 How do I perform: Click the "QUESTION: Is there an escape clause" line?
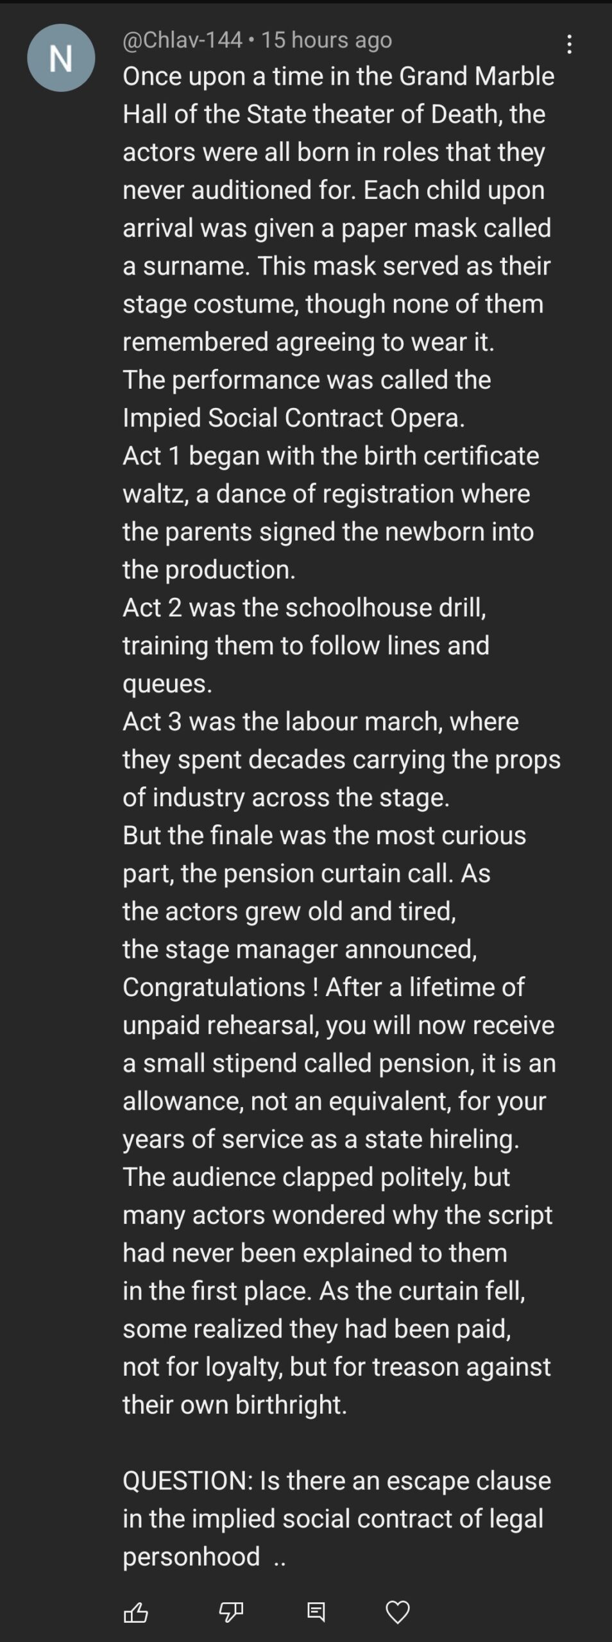(336, 1480)
